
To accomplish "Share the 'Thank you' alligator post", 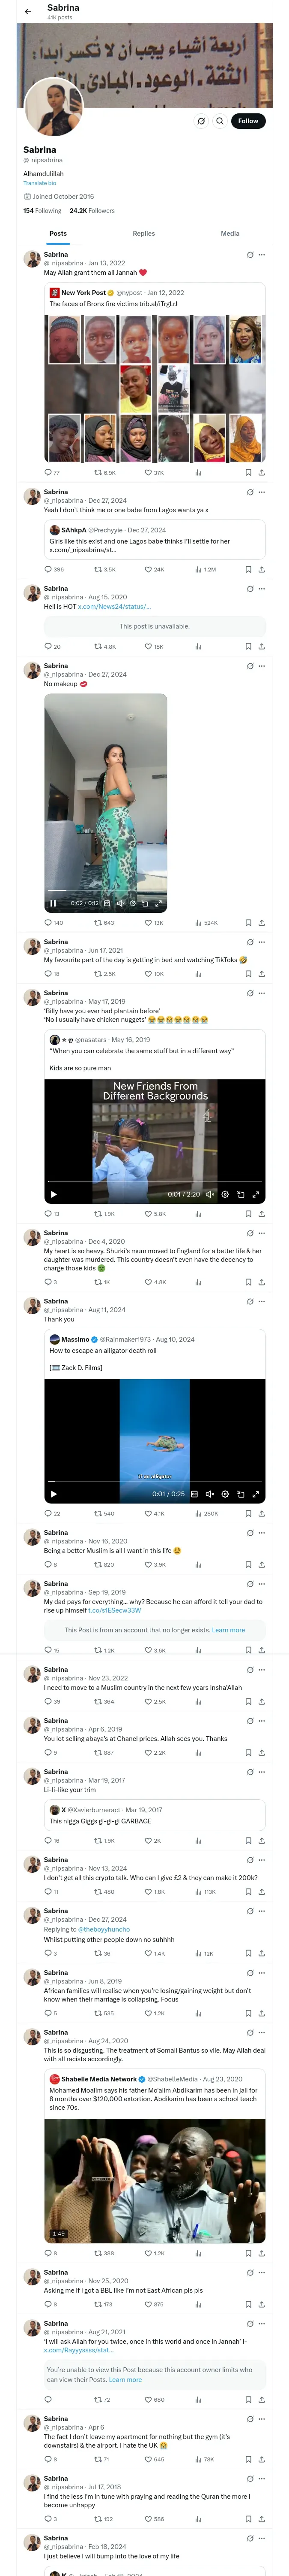I will click(x=261, y=1513).
